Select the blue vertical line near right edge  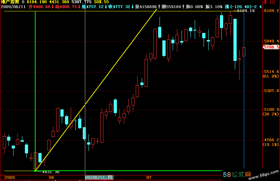pyautogui.click(x=244, y=90)
